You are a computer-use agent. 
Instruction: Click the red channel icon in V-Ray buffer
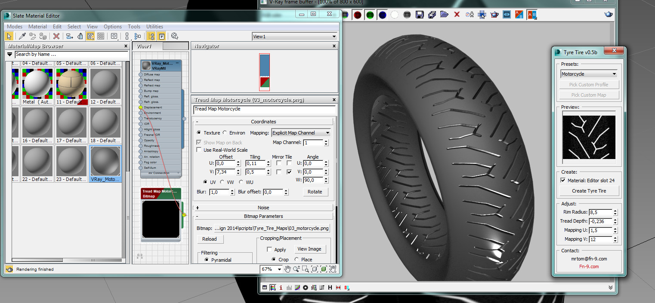click(357, 14)
